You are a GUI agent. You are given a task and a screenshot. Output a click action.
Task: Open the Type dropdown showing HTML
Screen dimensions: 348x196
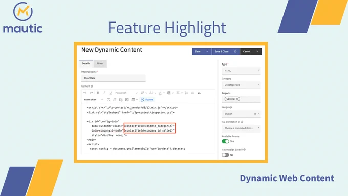(x=241, y=71)
